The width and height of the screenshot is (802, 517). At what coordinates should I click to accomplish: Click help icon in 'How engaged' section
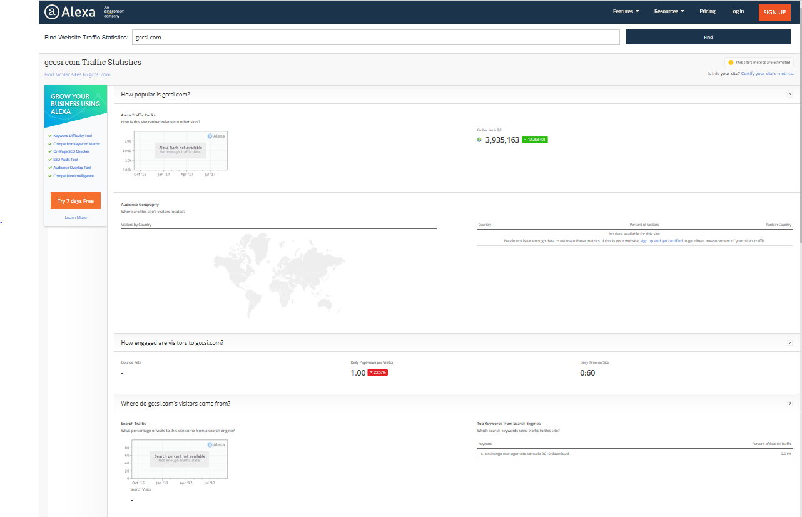coord(789,343)
